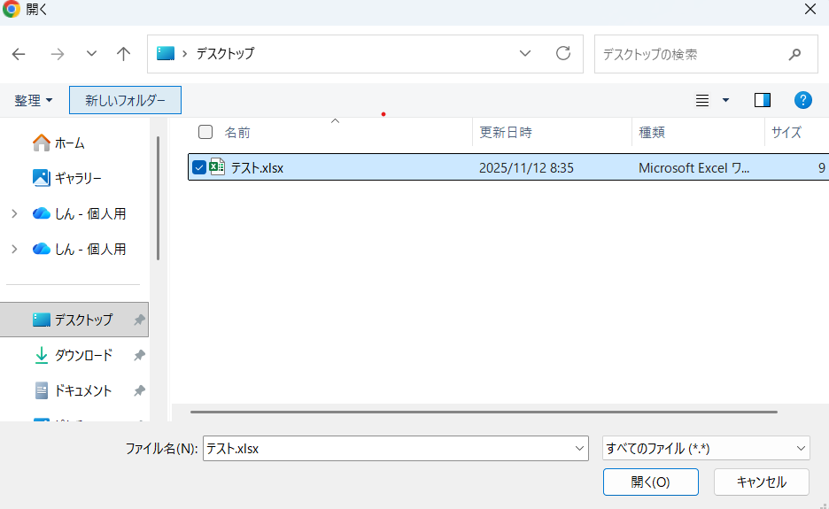Click the back navigation arrow
Viewport: 829px width, 509px height.
point(19,54)
